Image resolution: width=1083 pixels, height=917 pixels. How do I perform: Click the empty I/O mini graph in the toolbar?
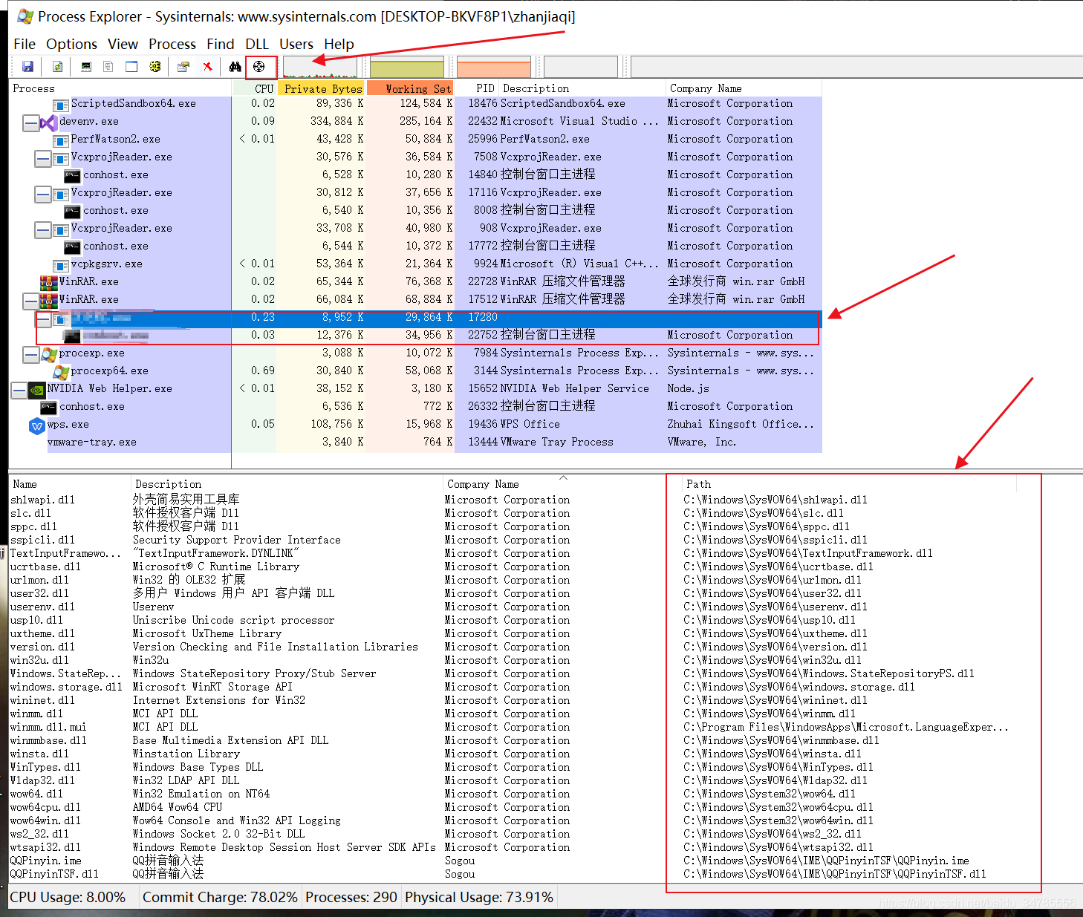point(581,67)
